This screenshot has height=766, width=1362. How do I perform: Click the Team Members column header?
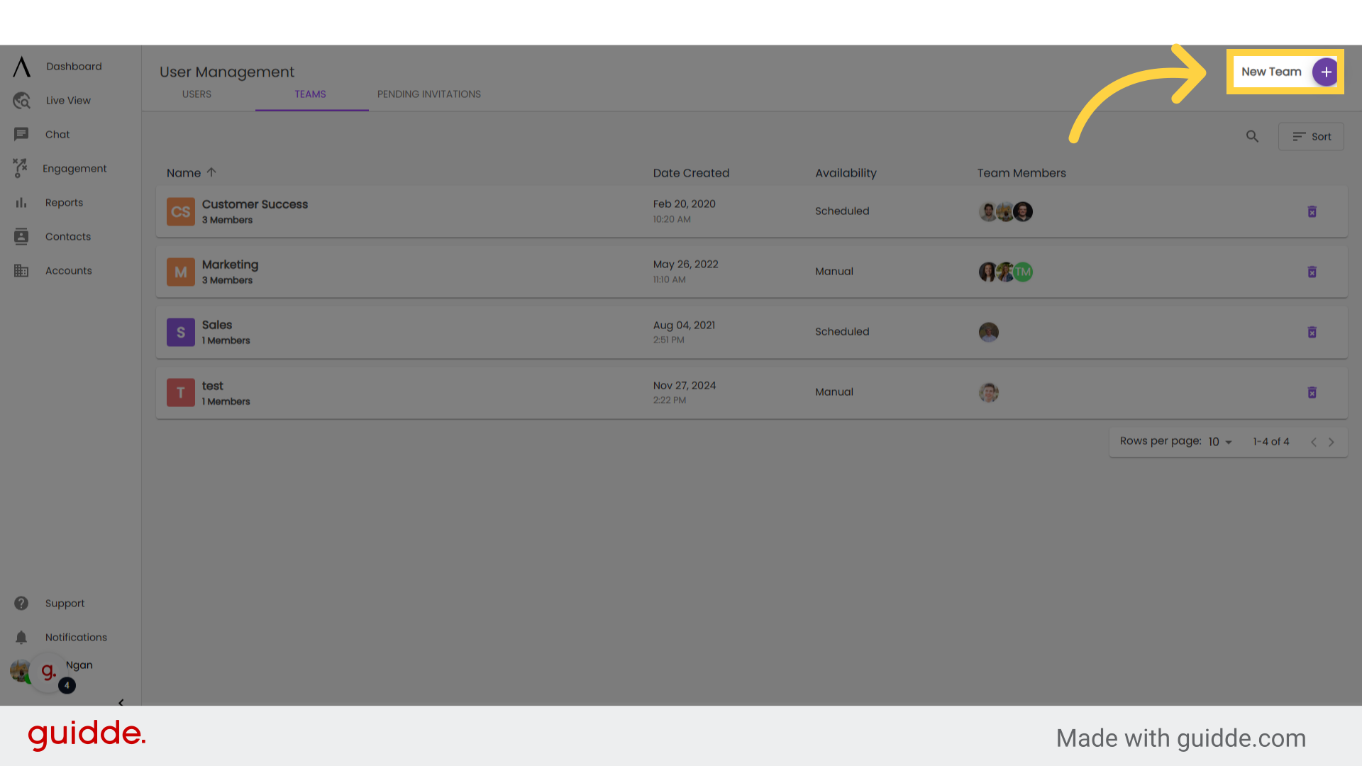1021,173
